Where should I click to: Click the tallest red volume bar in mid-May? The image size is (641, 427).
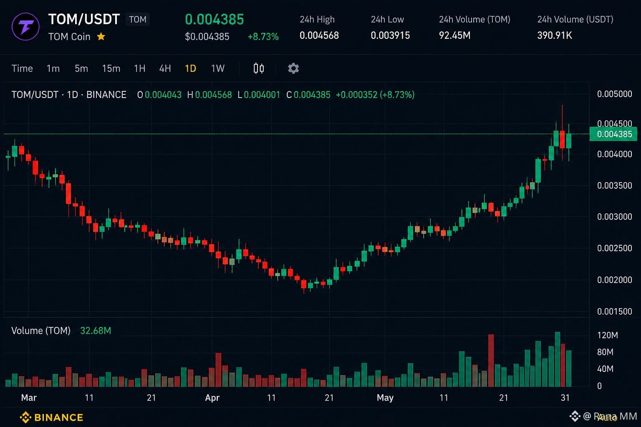491,360
